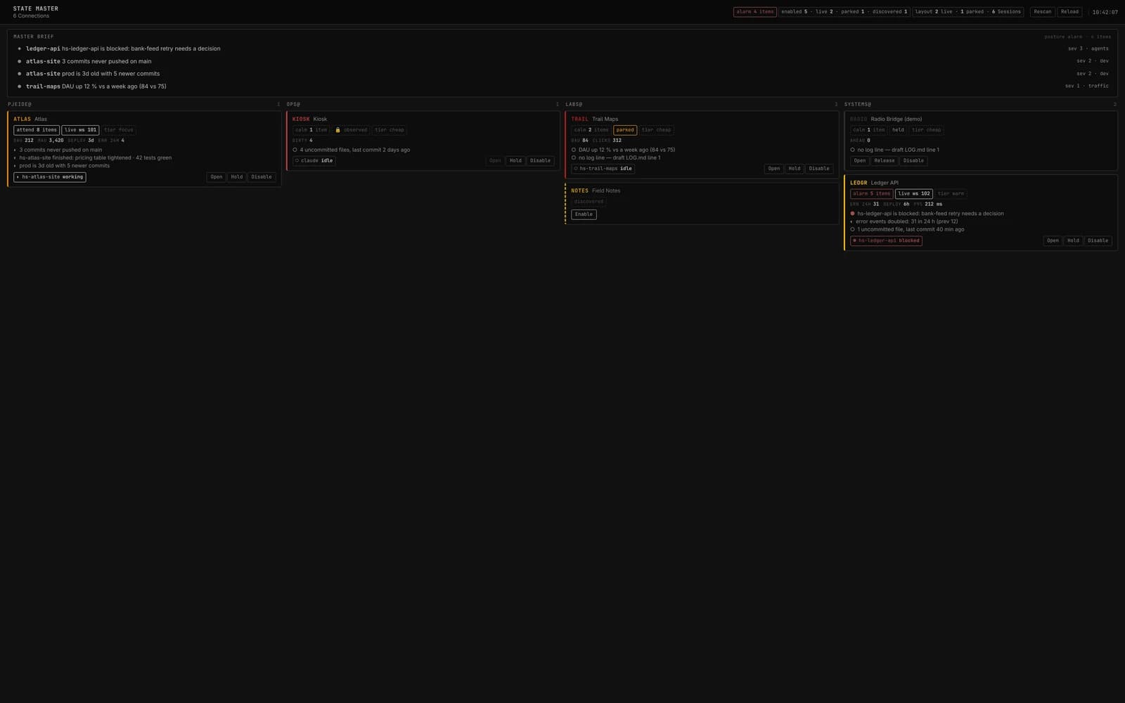Open the Radio Bridge connection
Image resolution: width=1125 pixels, height=703 pixels.
860,161
